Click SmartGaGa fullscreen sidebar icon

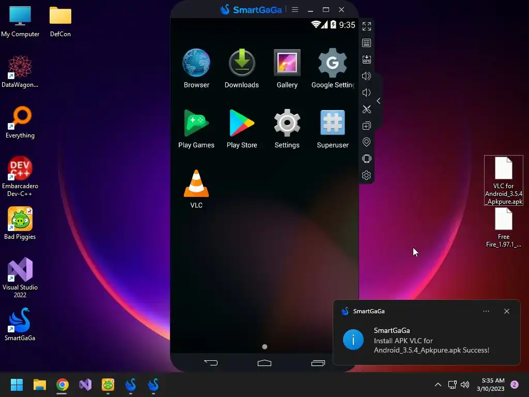(367, 26)
